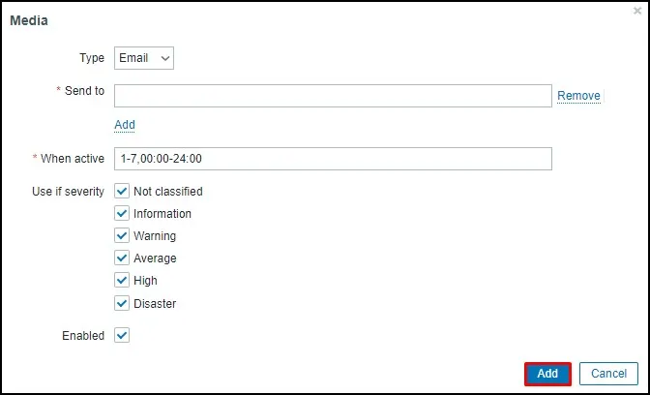Viewport: 650px width, 395px height.
Task: Toggle the Disaster severity checkbox
Action: tap(122, 303)
